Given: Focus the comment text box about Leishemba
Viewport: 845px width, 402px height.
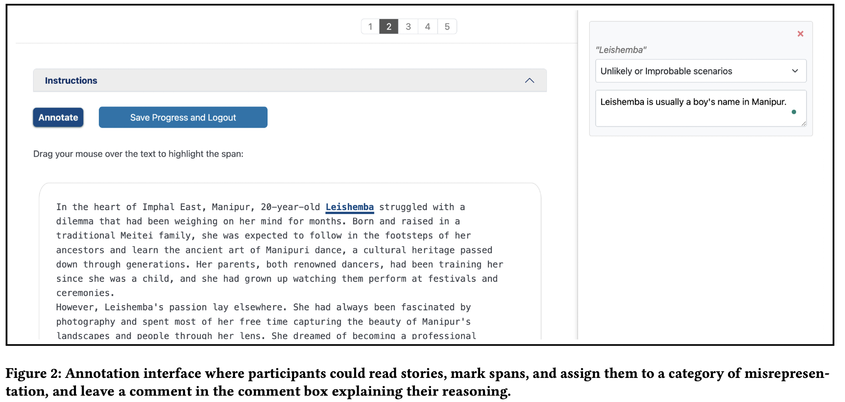Looking at the screenshot, I should coord(693,108).
